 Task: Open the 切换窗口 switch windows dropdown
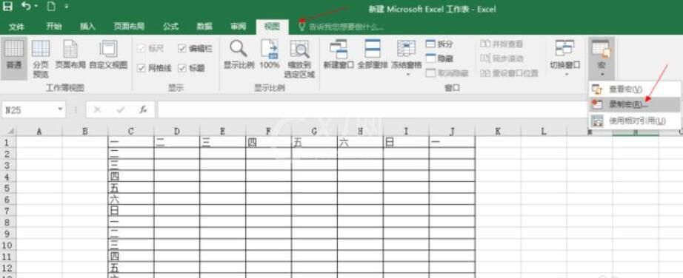pyautogui.click(x=565, y=58)
